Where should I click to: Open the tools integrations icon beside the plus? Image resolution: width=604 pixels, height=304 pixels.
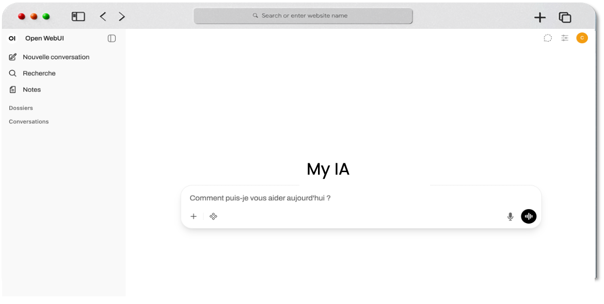(213, 216)
